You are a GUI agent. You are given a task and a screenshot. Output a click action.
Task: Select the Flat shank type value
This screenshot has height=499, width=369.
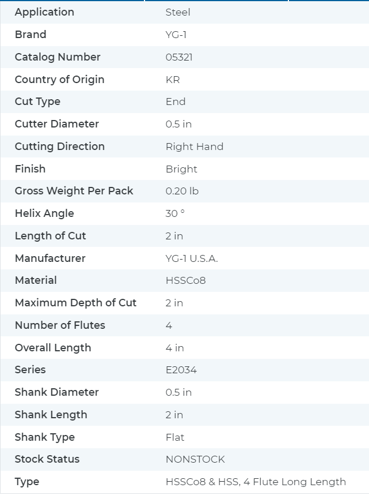click(x=175, y=437)
